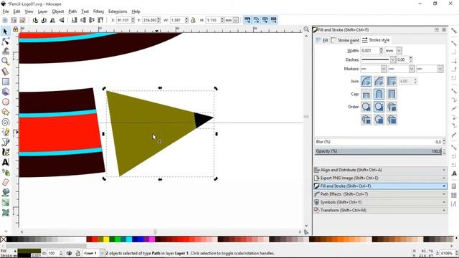The image size is (459, 258).
Task: Click rotate 90 degrees clockwise icon
Action: click(x=44, y=20)
